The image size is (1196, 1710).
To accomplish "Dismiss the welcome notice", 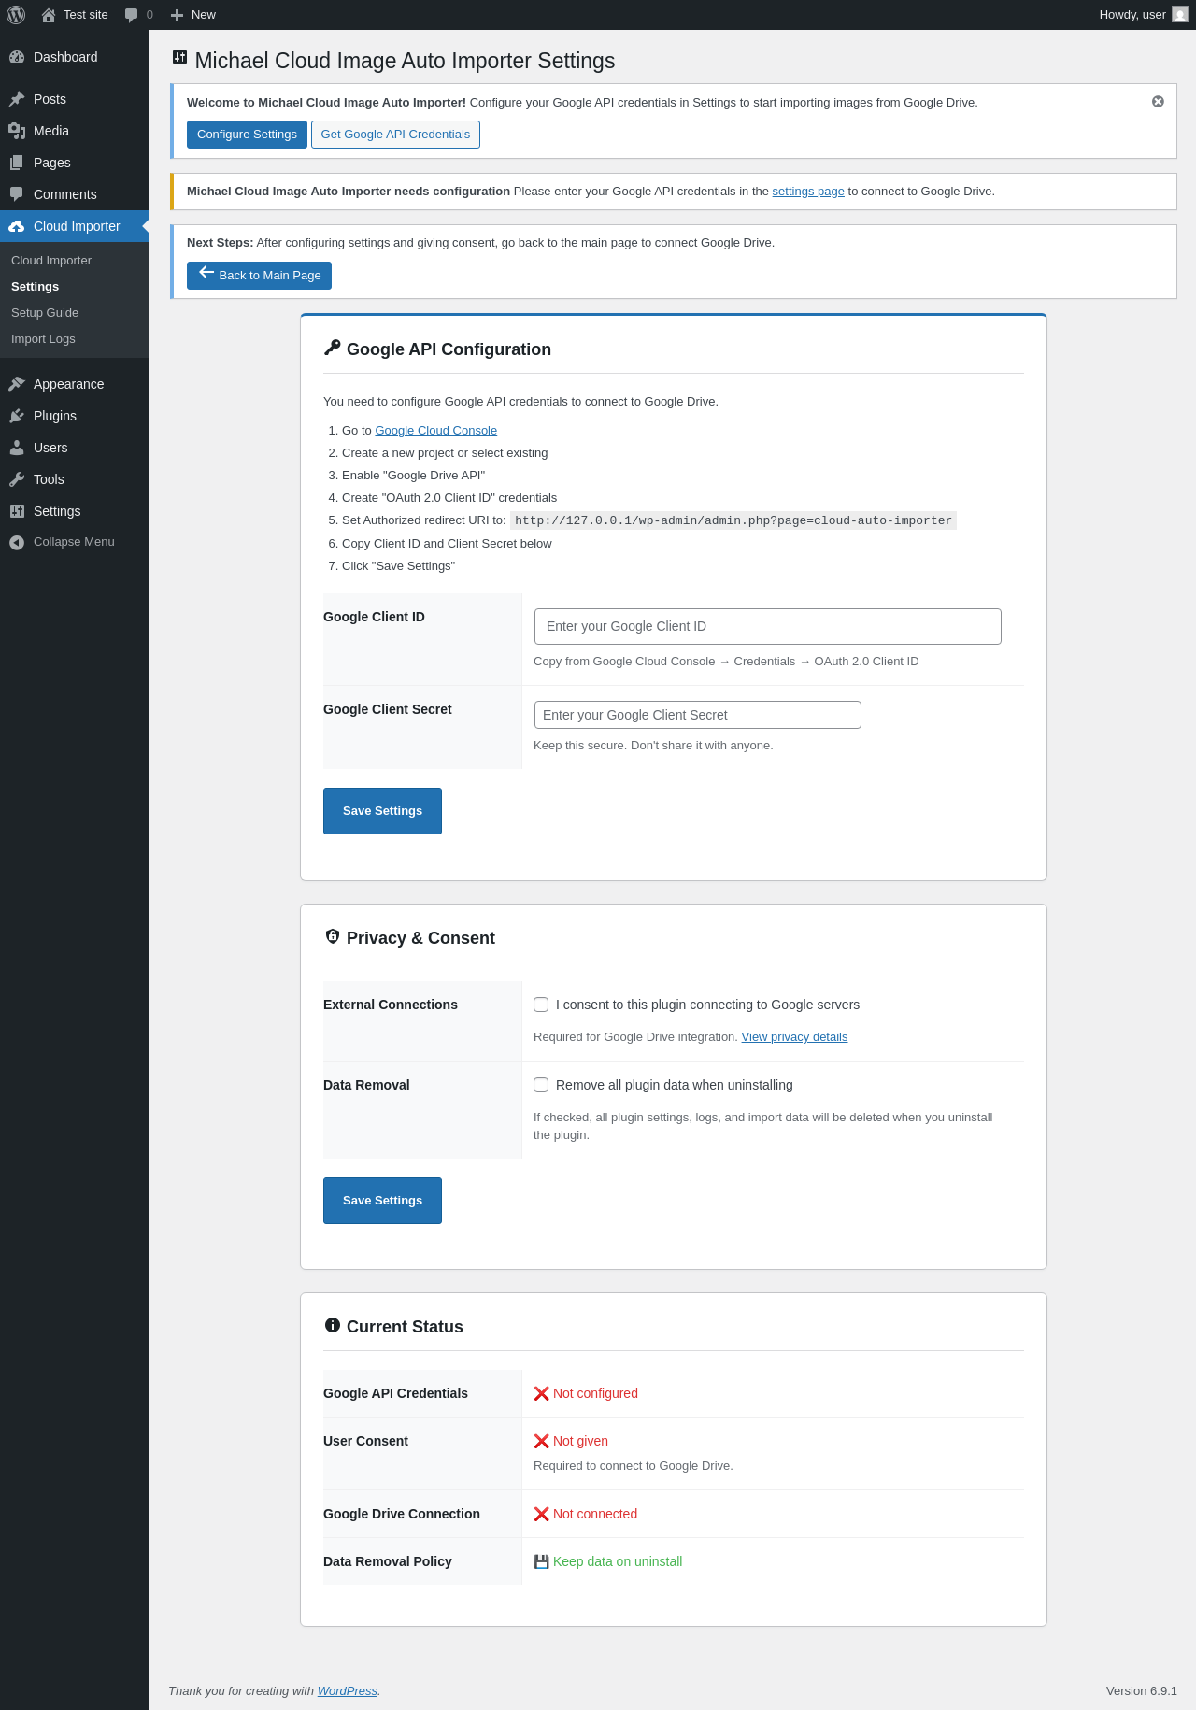I will pyautogui.click(x=1158, y=102).
